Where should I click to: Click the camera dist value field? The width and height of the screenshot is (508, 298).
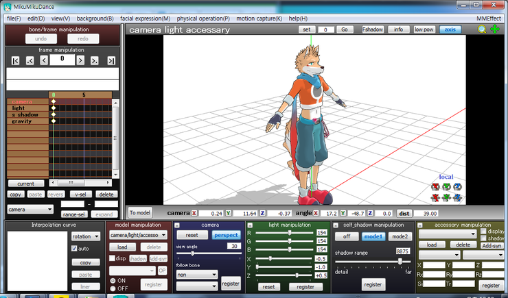pos(426,213)
